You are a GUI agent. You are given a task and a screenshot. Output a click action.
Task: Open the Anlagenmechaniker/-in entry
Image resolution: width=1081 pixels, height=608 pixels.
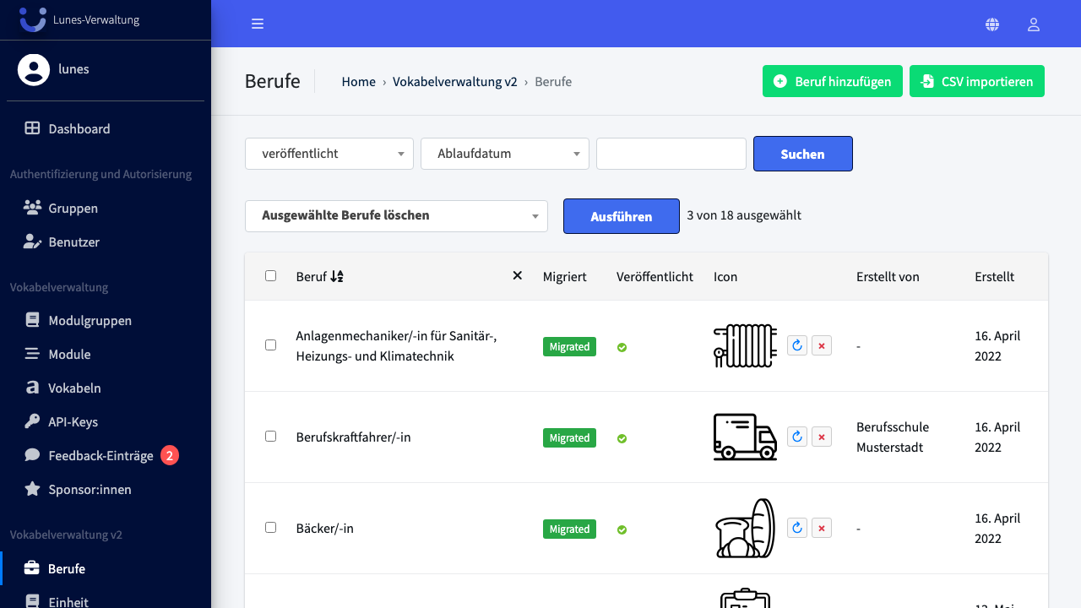[x=397, y=346]
